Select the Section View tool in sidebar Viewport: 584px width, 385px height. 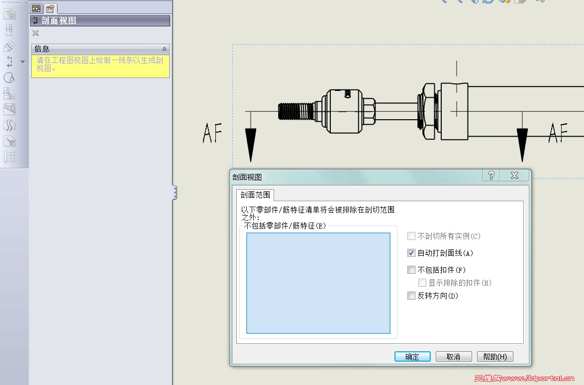point(9,62)
